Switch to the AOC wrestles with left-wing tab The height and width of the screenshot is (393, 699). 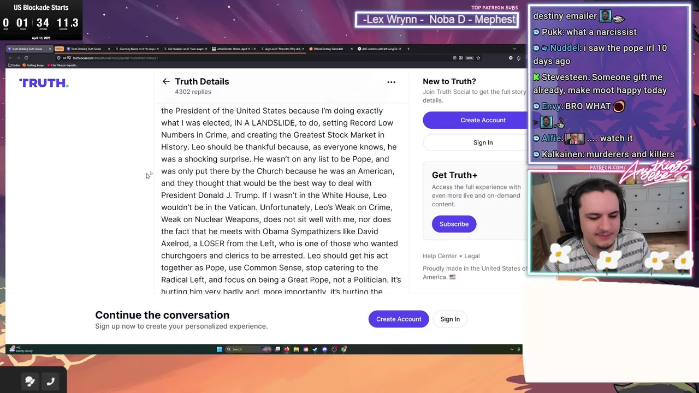pyautogui.click(x=378, y=49)
